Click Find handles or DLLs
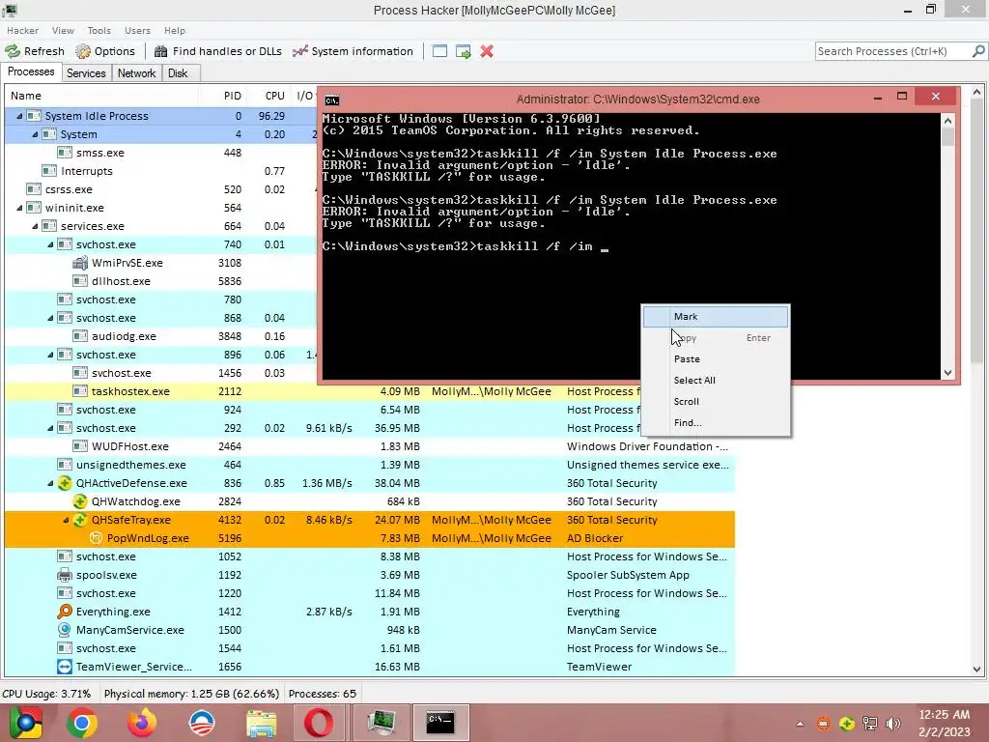This screenshot has height=742, width=989. [217, 51]
